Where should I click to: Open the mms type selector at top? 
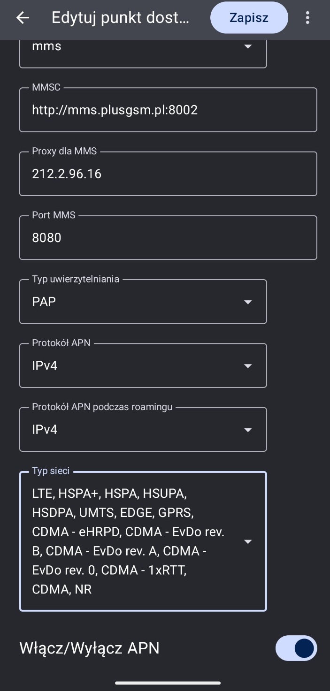pos(143,53)
